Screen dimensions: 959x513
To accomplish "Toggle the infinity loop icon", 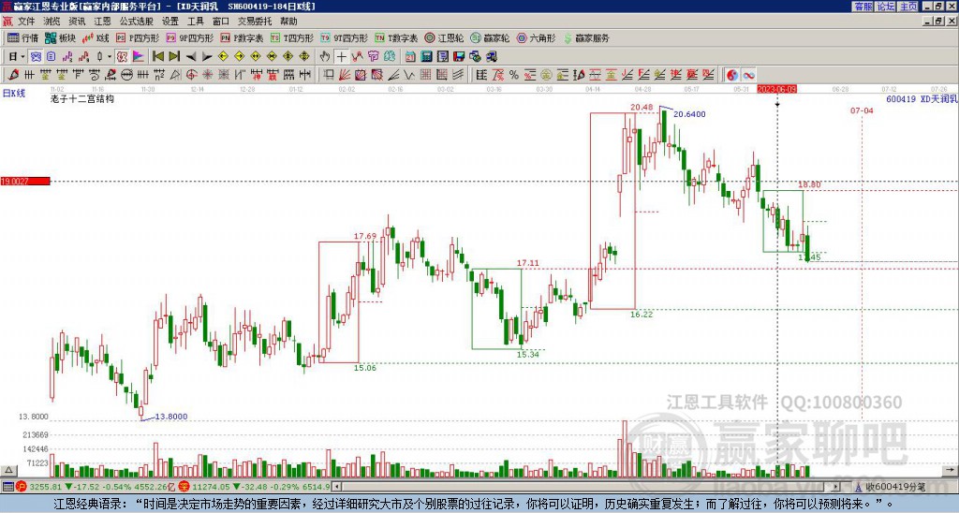I will [x=748, y=75].
